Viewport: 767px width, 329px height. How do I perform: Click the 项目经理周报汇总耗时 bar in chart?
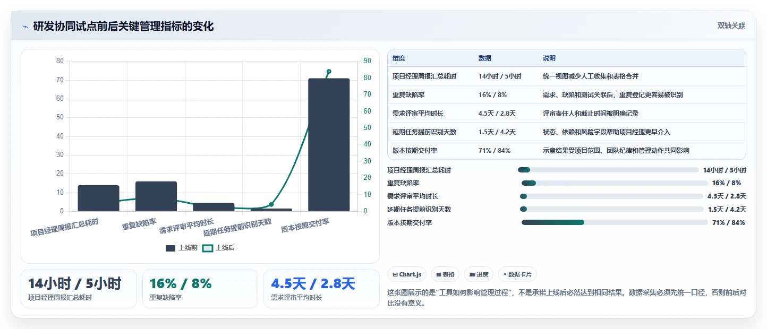tap(98, 198)
